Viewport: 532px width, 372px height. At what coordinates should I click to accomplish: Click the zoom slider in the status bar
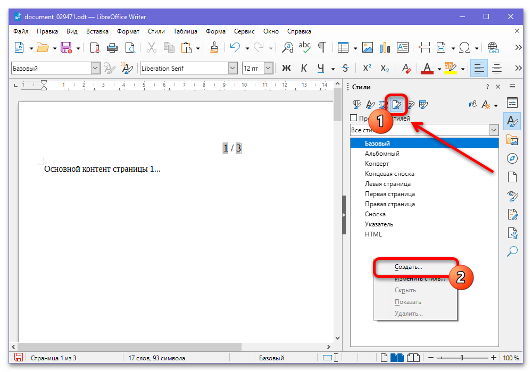[462, 358]
